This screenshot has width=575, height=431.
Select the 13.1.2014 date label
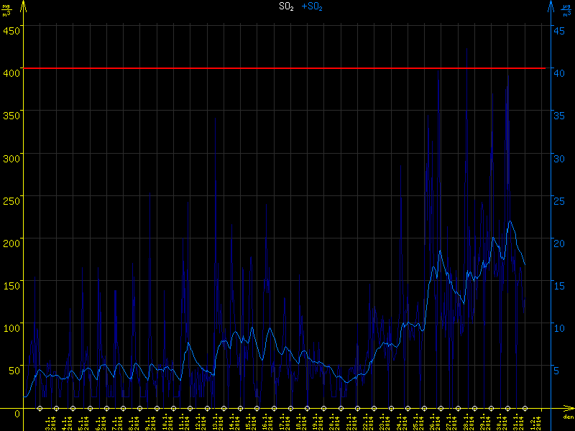(x=217, y=422)
